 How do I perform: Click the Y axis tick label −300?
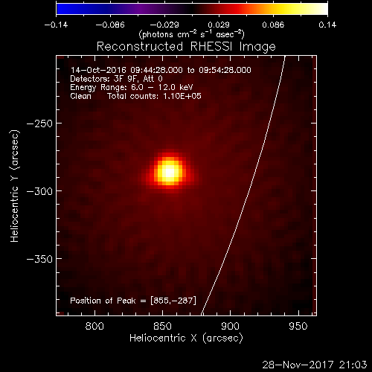click(x=39, y=191)
